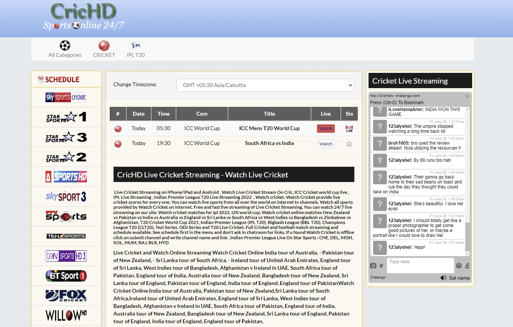
Task: Open the CRICKET category
Action: (104, 50)
